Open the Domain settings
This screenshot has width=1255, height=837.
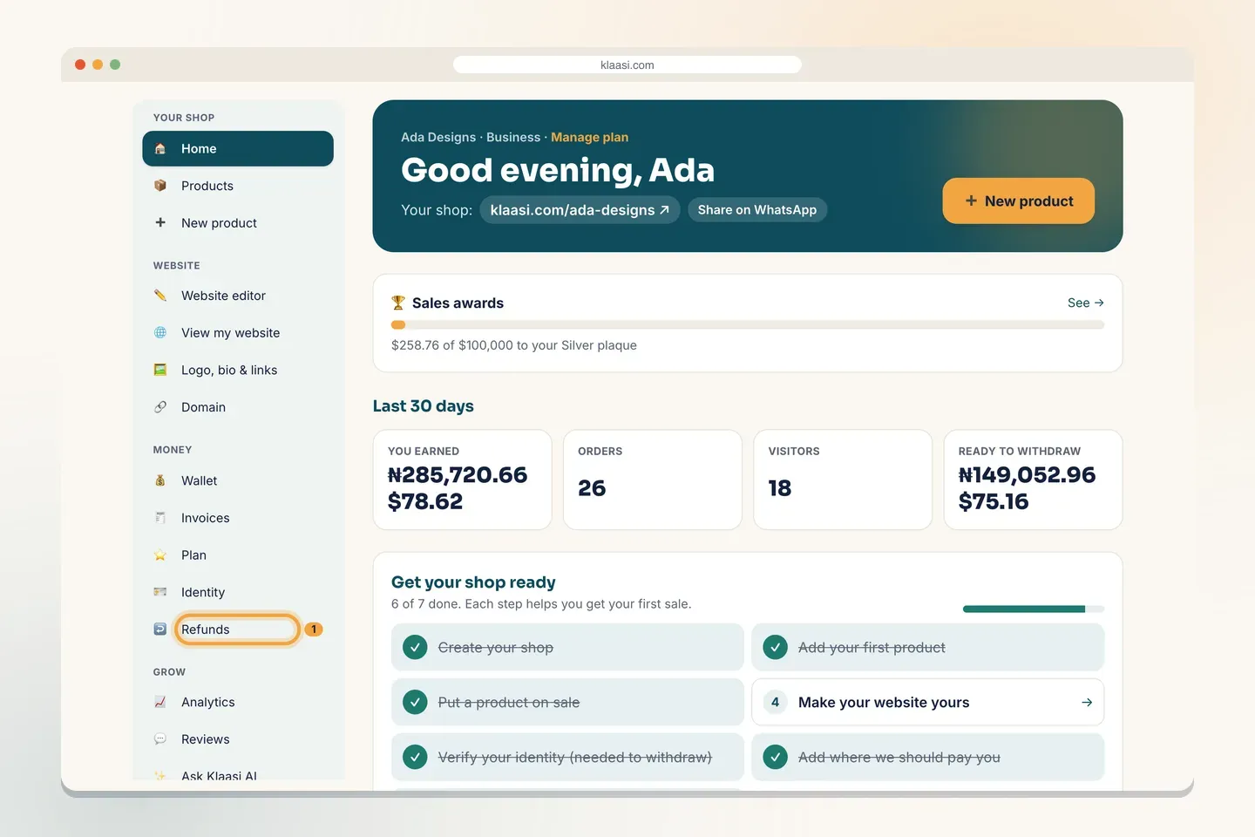238,407
